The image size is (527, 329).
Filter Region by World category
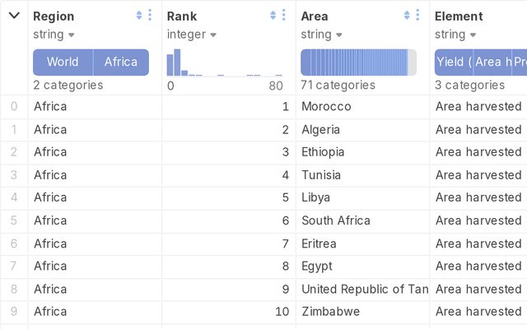point(63,63)
